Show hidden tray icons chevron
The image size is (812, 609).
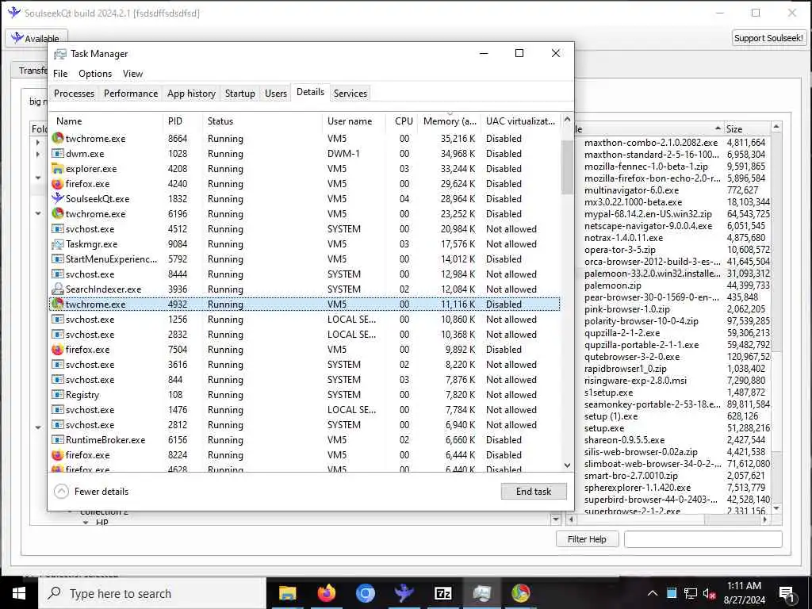(653, 593)
